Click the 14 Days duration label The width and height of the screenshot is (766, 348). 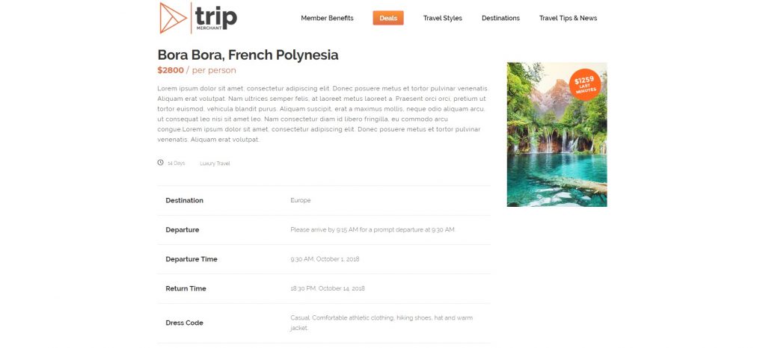pyautogui.click(x=176, y=164)
